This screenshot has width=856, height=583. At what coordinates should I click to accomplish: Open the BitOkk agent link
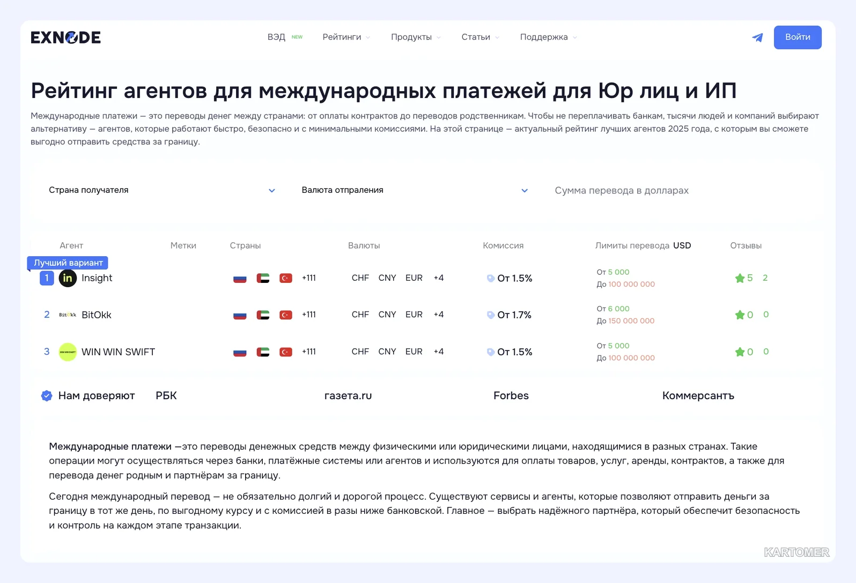(97, 315)
